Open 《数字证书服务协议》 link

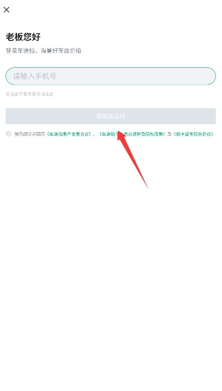(x=193, y=134)
